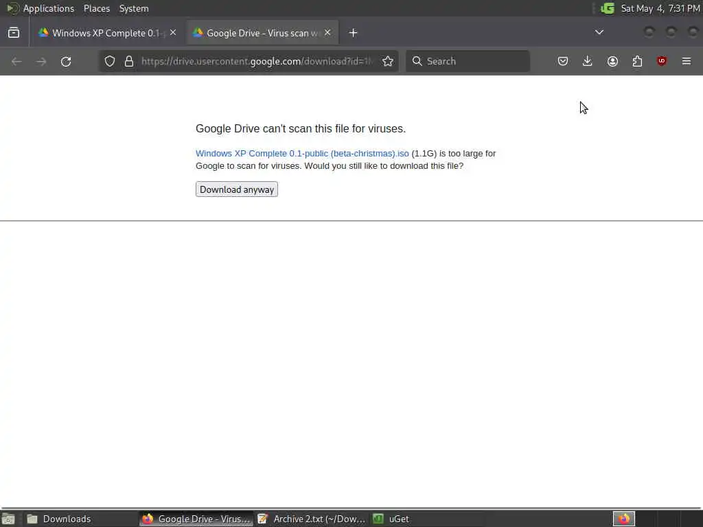Go back one page

point(16,61)
